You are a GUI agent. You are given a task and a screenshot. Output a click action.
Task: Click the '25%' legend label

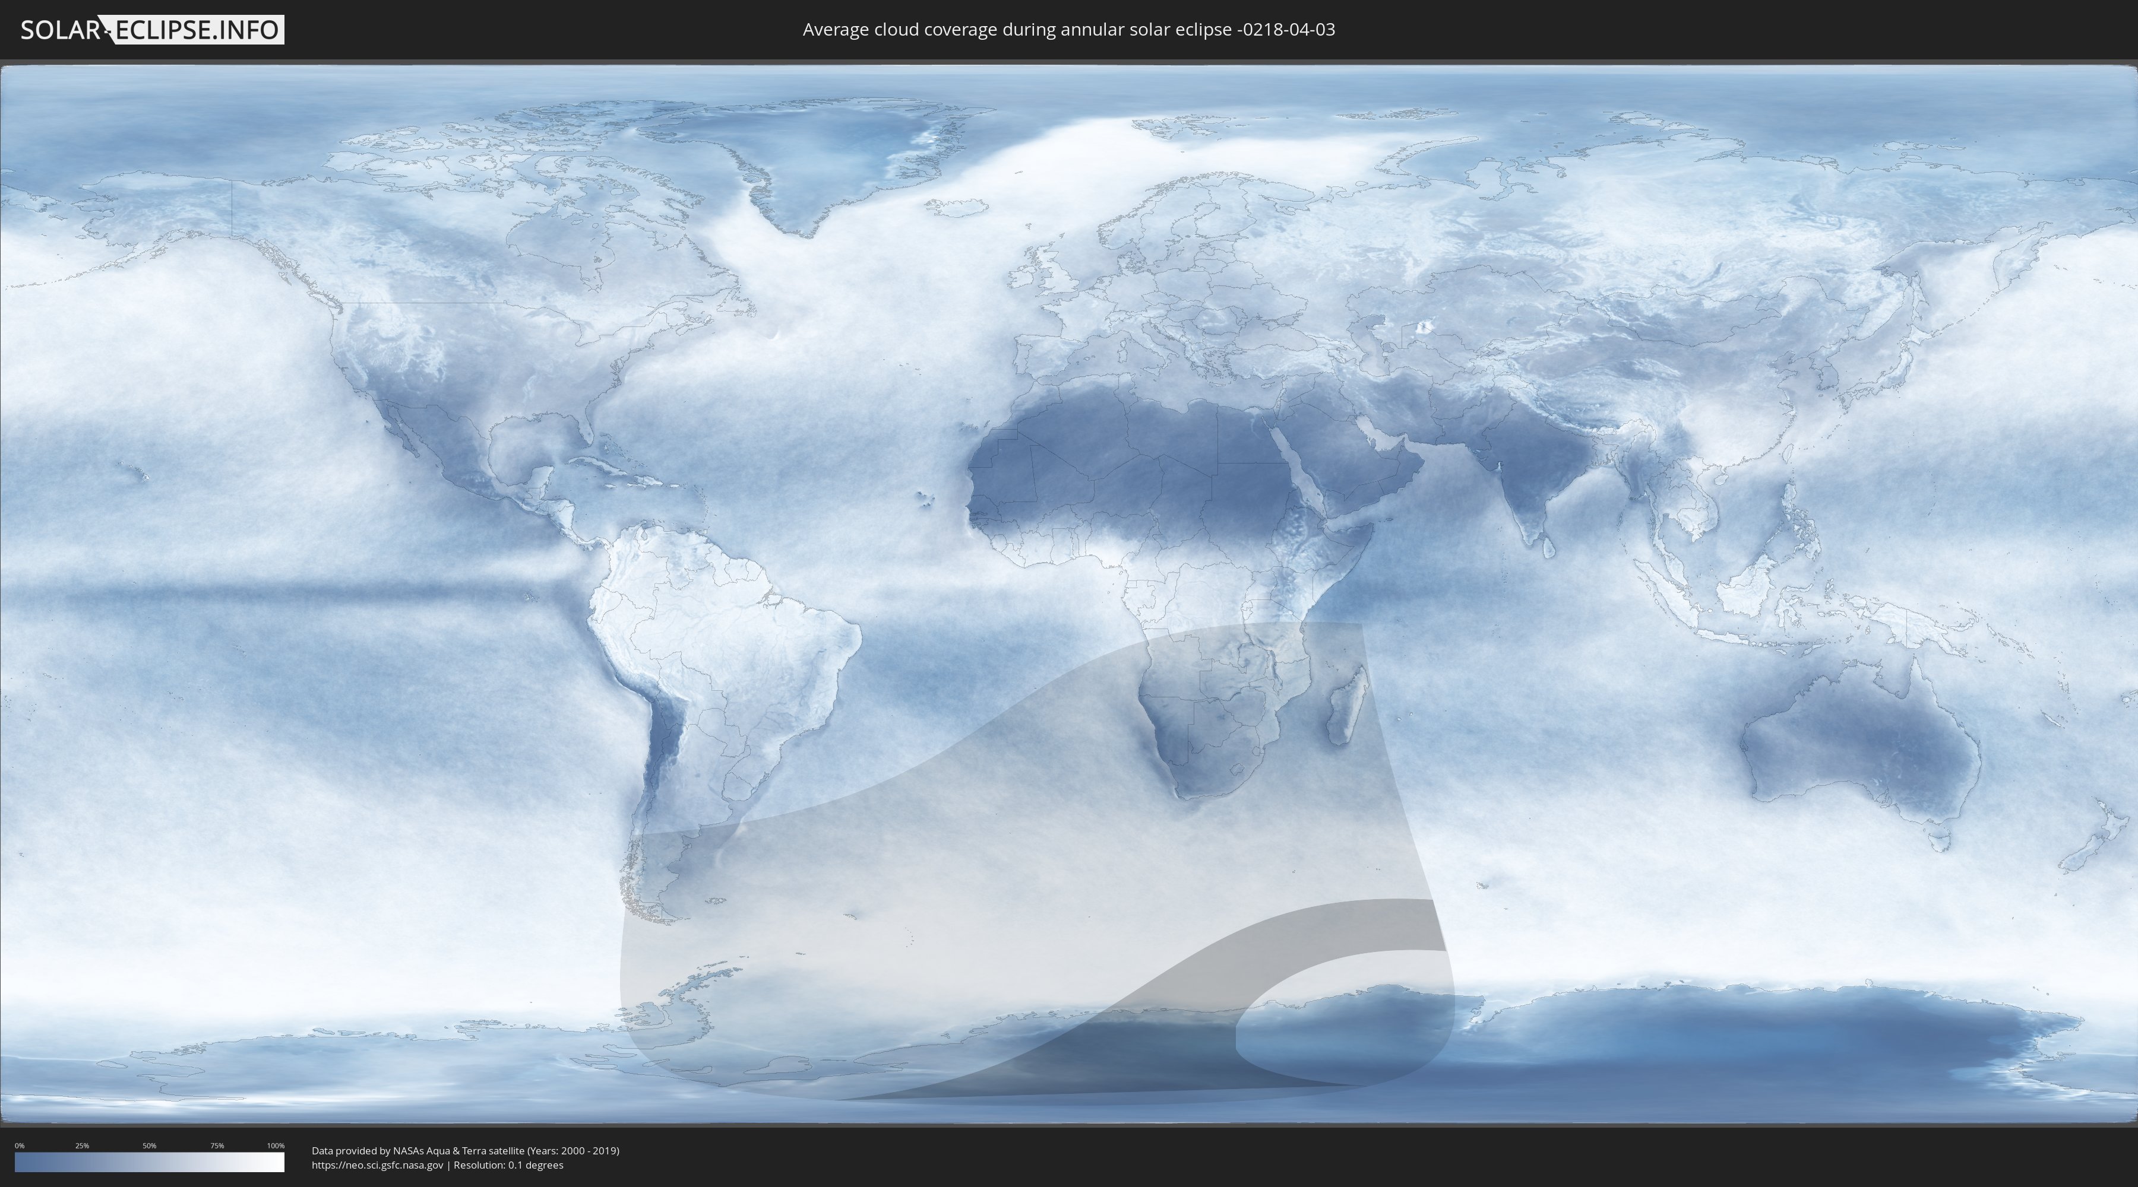coord(82,1145)
